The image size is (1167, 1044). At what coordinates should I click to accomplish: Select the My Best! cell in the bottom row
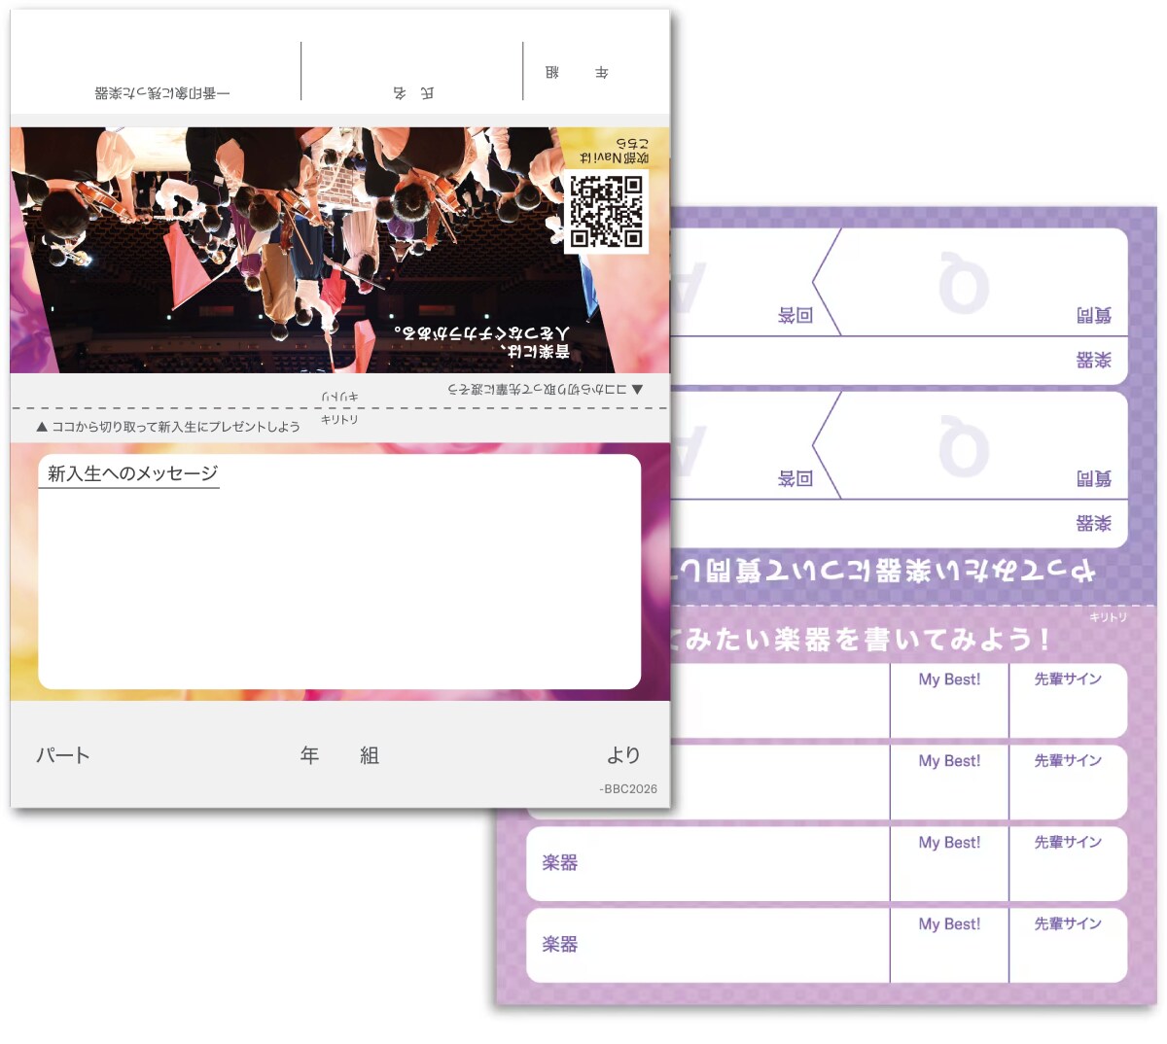click(x=949, y=945)
